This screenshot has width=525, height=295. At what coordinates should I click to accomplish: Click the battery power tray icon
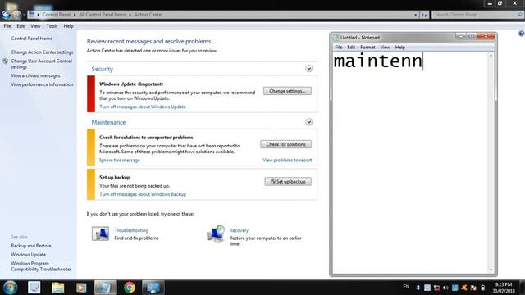click(482, 288)
